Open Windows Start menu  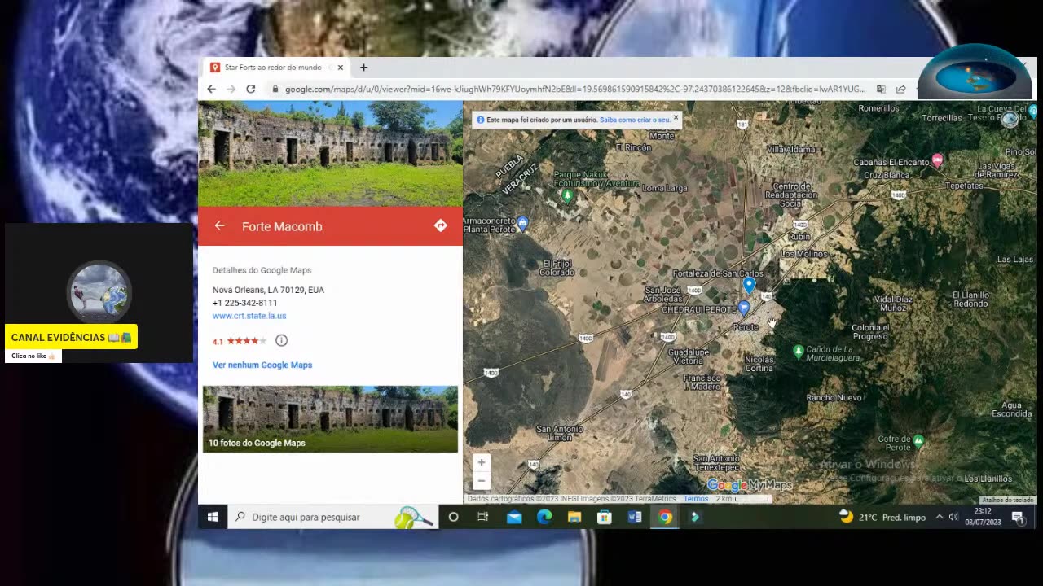coord(213,517)
